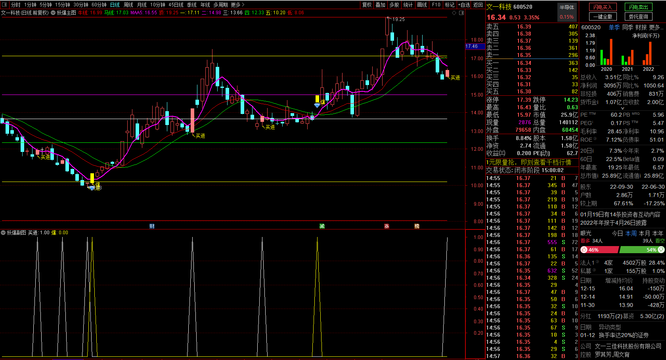Click the 闪电买入 button
The height and width of the screenshot is (360, 666).
coord(603,7)
